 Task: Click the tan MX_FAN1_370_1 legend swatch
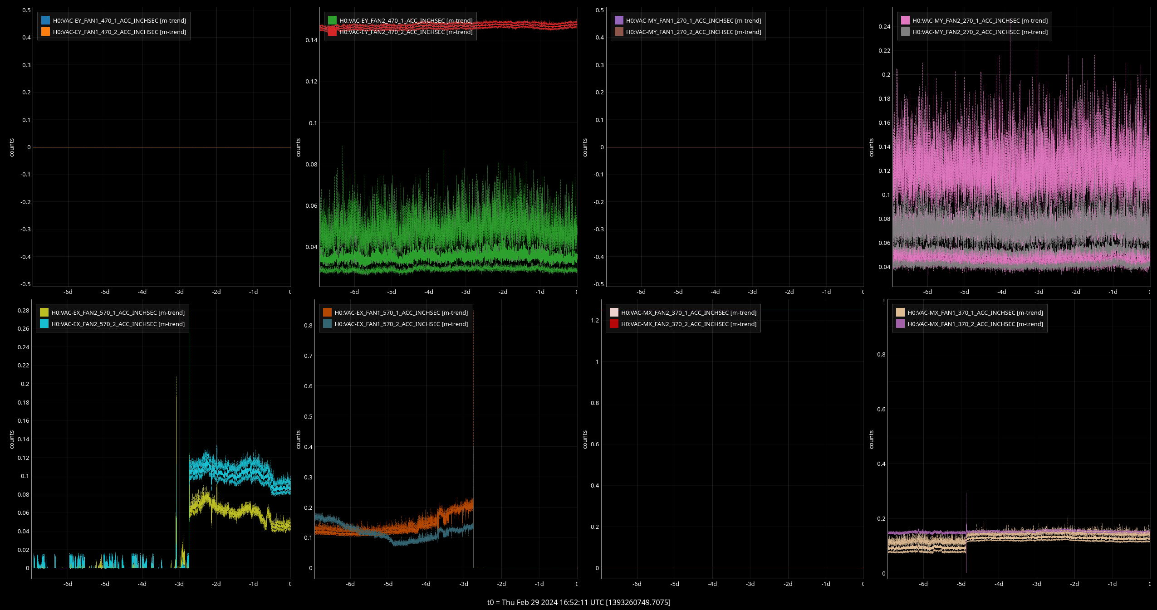point(900,312)
